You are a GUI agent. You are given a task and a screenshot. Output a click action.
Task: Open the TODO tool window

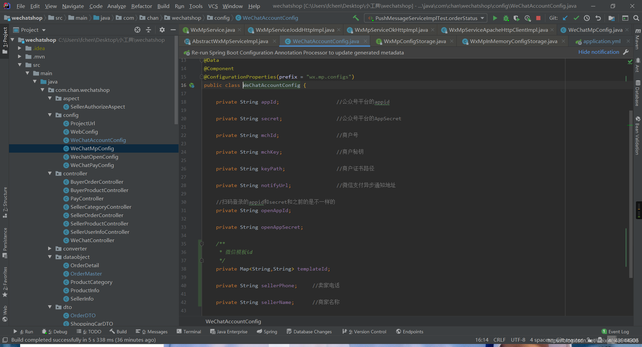click(89, 332)
